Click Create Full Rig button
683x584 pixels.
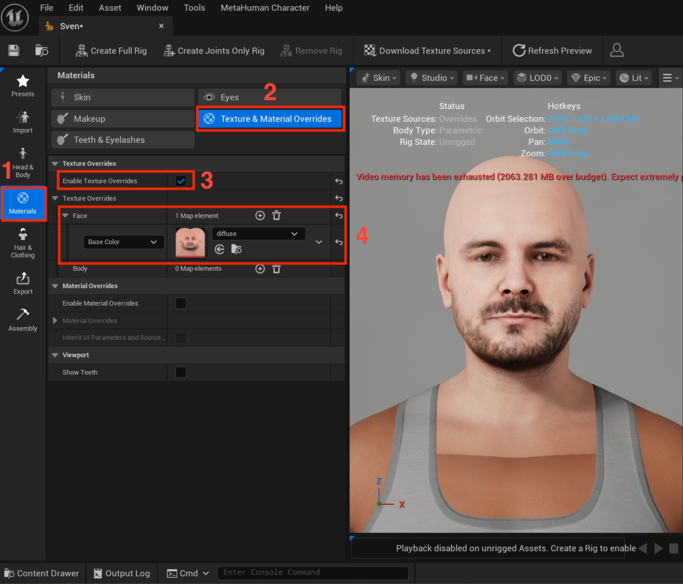(x=111, y=51)
